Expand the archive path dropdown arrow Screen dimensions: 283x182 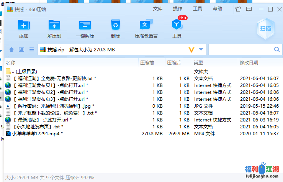tap(202, 50)
